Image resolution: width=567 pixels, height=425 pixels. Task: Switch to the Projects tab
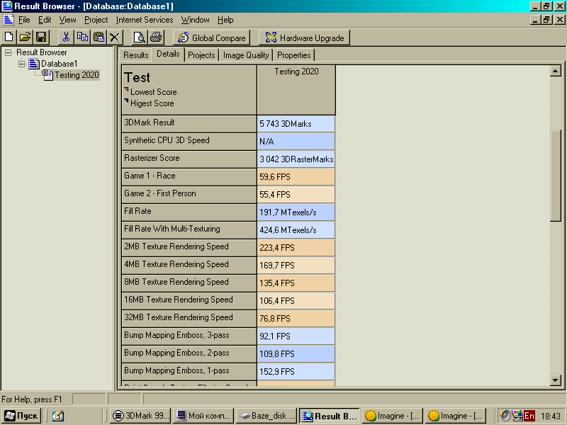click(201, 55)
